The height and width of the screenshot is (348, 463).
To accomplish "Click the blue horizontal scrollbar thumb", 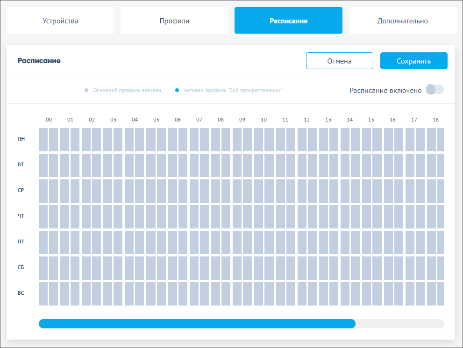I will coord(197,324).
